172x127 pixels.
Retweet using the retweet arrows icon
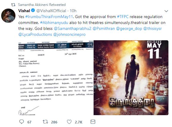tap(45, 122)
